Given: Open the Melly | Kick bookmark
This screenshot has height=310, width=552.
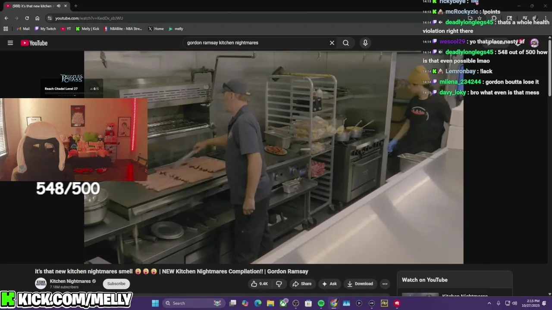Looking at the screenshot, I should coord(88,29).
